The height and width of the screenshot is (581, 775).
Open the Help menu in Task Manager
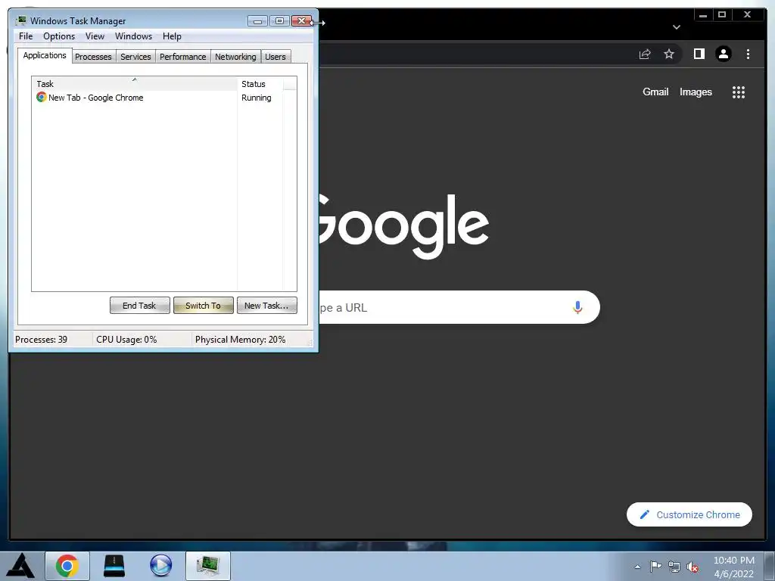(x=172, y=36)
